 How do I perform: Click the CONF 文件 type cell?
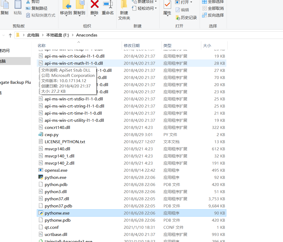174,227
